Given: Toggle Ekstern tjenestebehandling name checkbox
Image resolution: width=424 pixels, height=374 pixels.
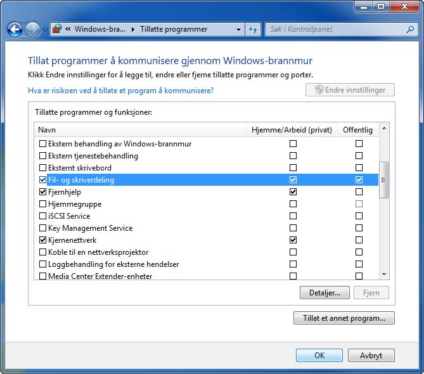Looking at the screenshot, I should 42,156.
